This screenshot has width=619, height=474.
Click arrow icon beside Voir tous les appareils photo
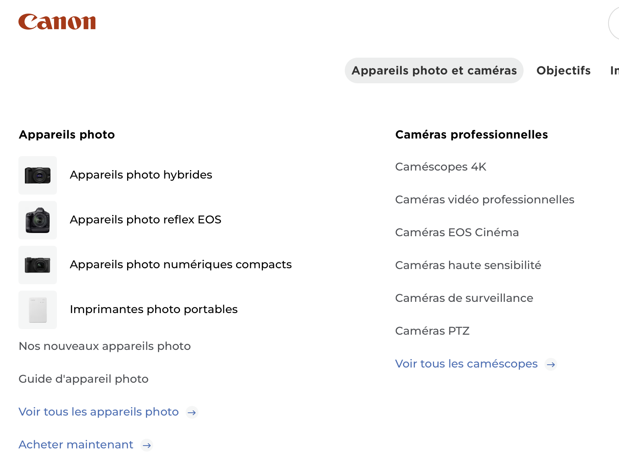[192, 412]
